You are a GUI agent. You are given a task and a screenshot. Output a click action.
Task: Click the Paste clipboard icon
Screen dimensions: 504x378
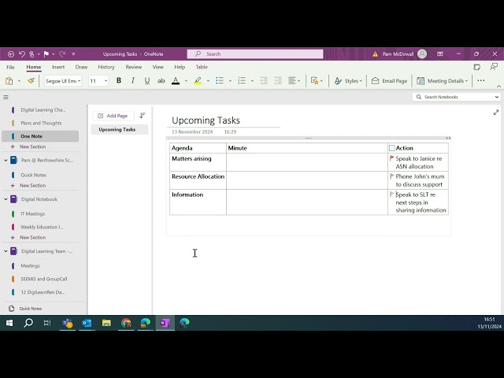pyautogui.click(x=9, y=81)
